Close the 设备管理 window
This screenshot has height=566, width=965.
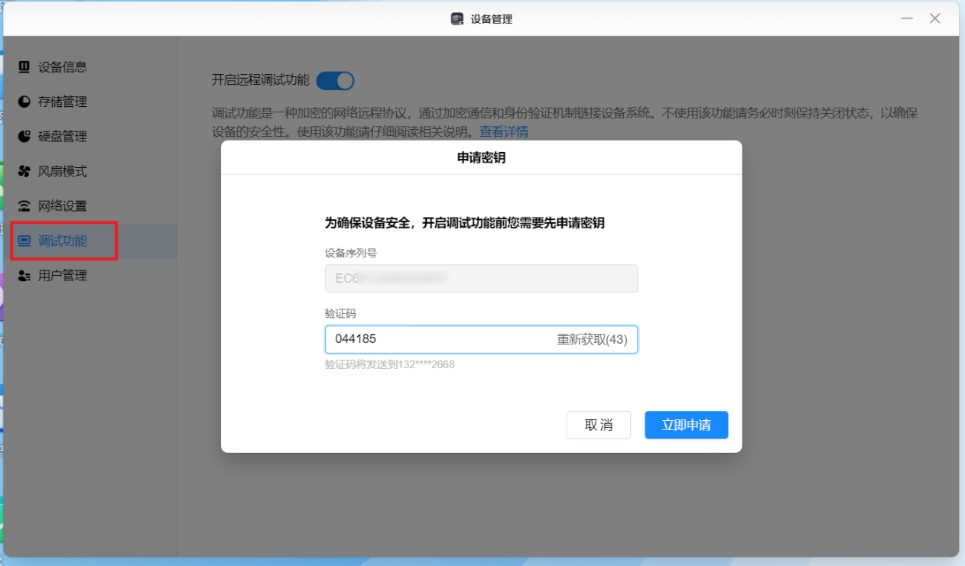pos(935,18)
